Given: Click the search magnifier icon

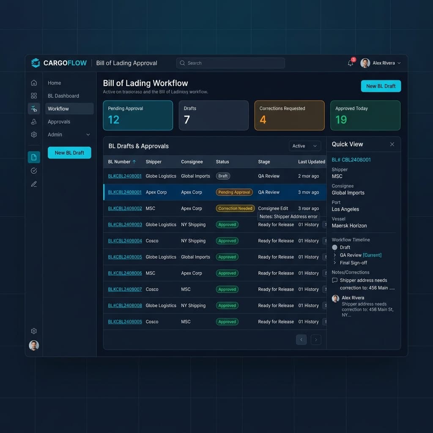Looking at the screenshot, I should [182, 63].
